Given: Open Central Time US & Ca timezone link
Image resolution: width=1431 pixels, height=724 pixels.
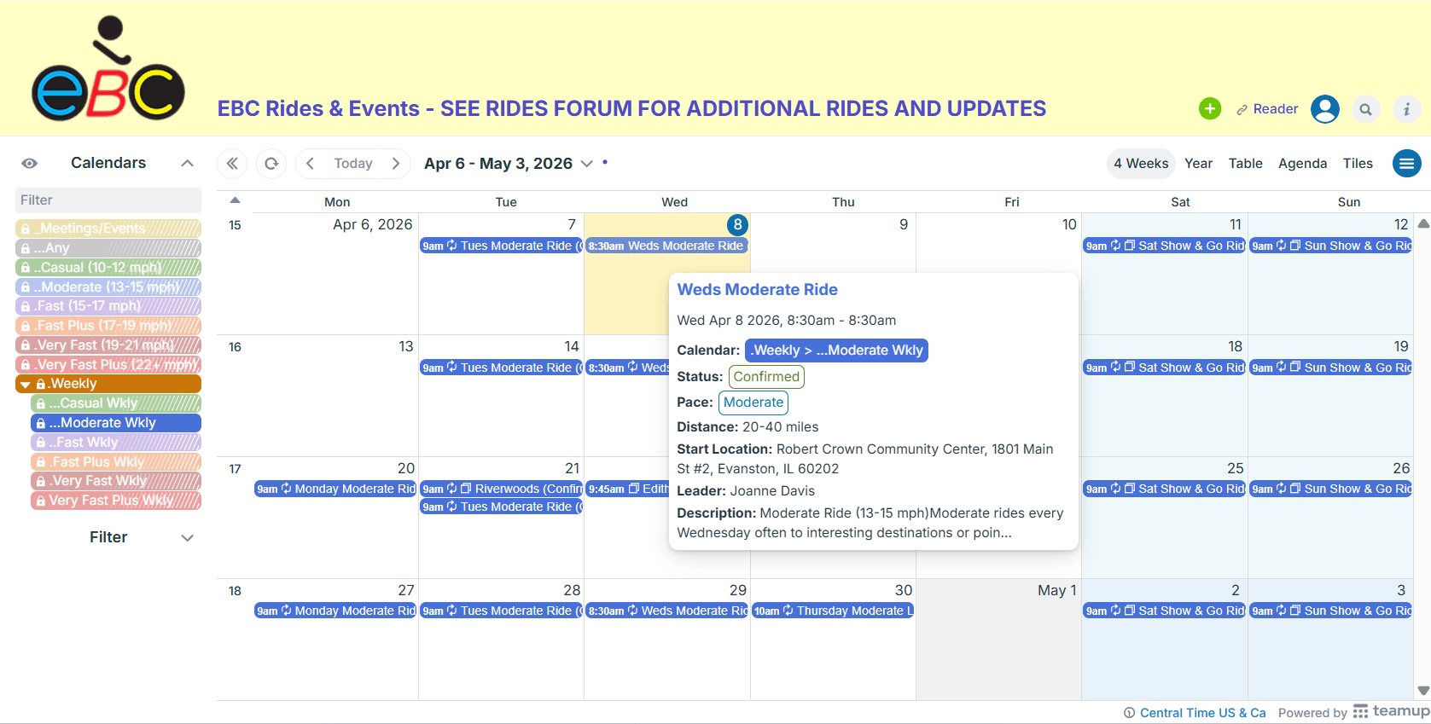Looking at the screenshot, I should pyautogui.click(x=1202, y=713).
